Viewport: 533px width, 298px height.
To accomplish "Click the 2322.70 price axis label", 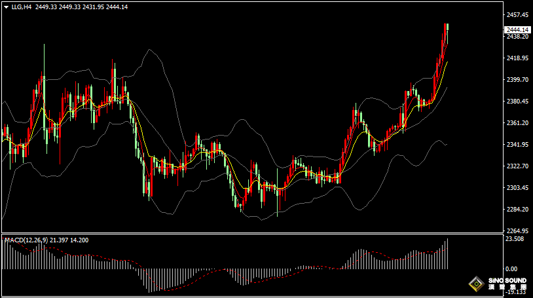I will 518,166.
